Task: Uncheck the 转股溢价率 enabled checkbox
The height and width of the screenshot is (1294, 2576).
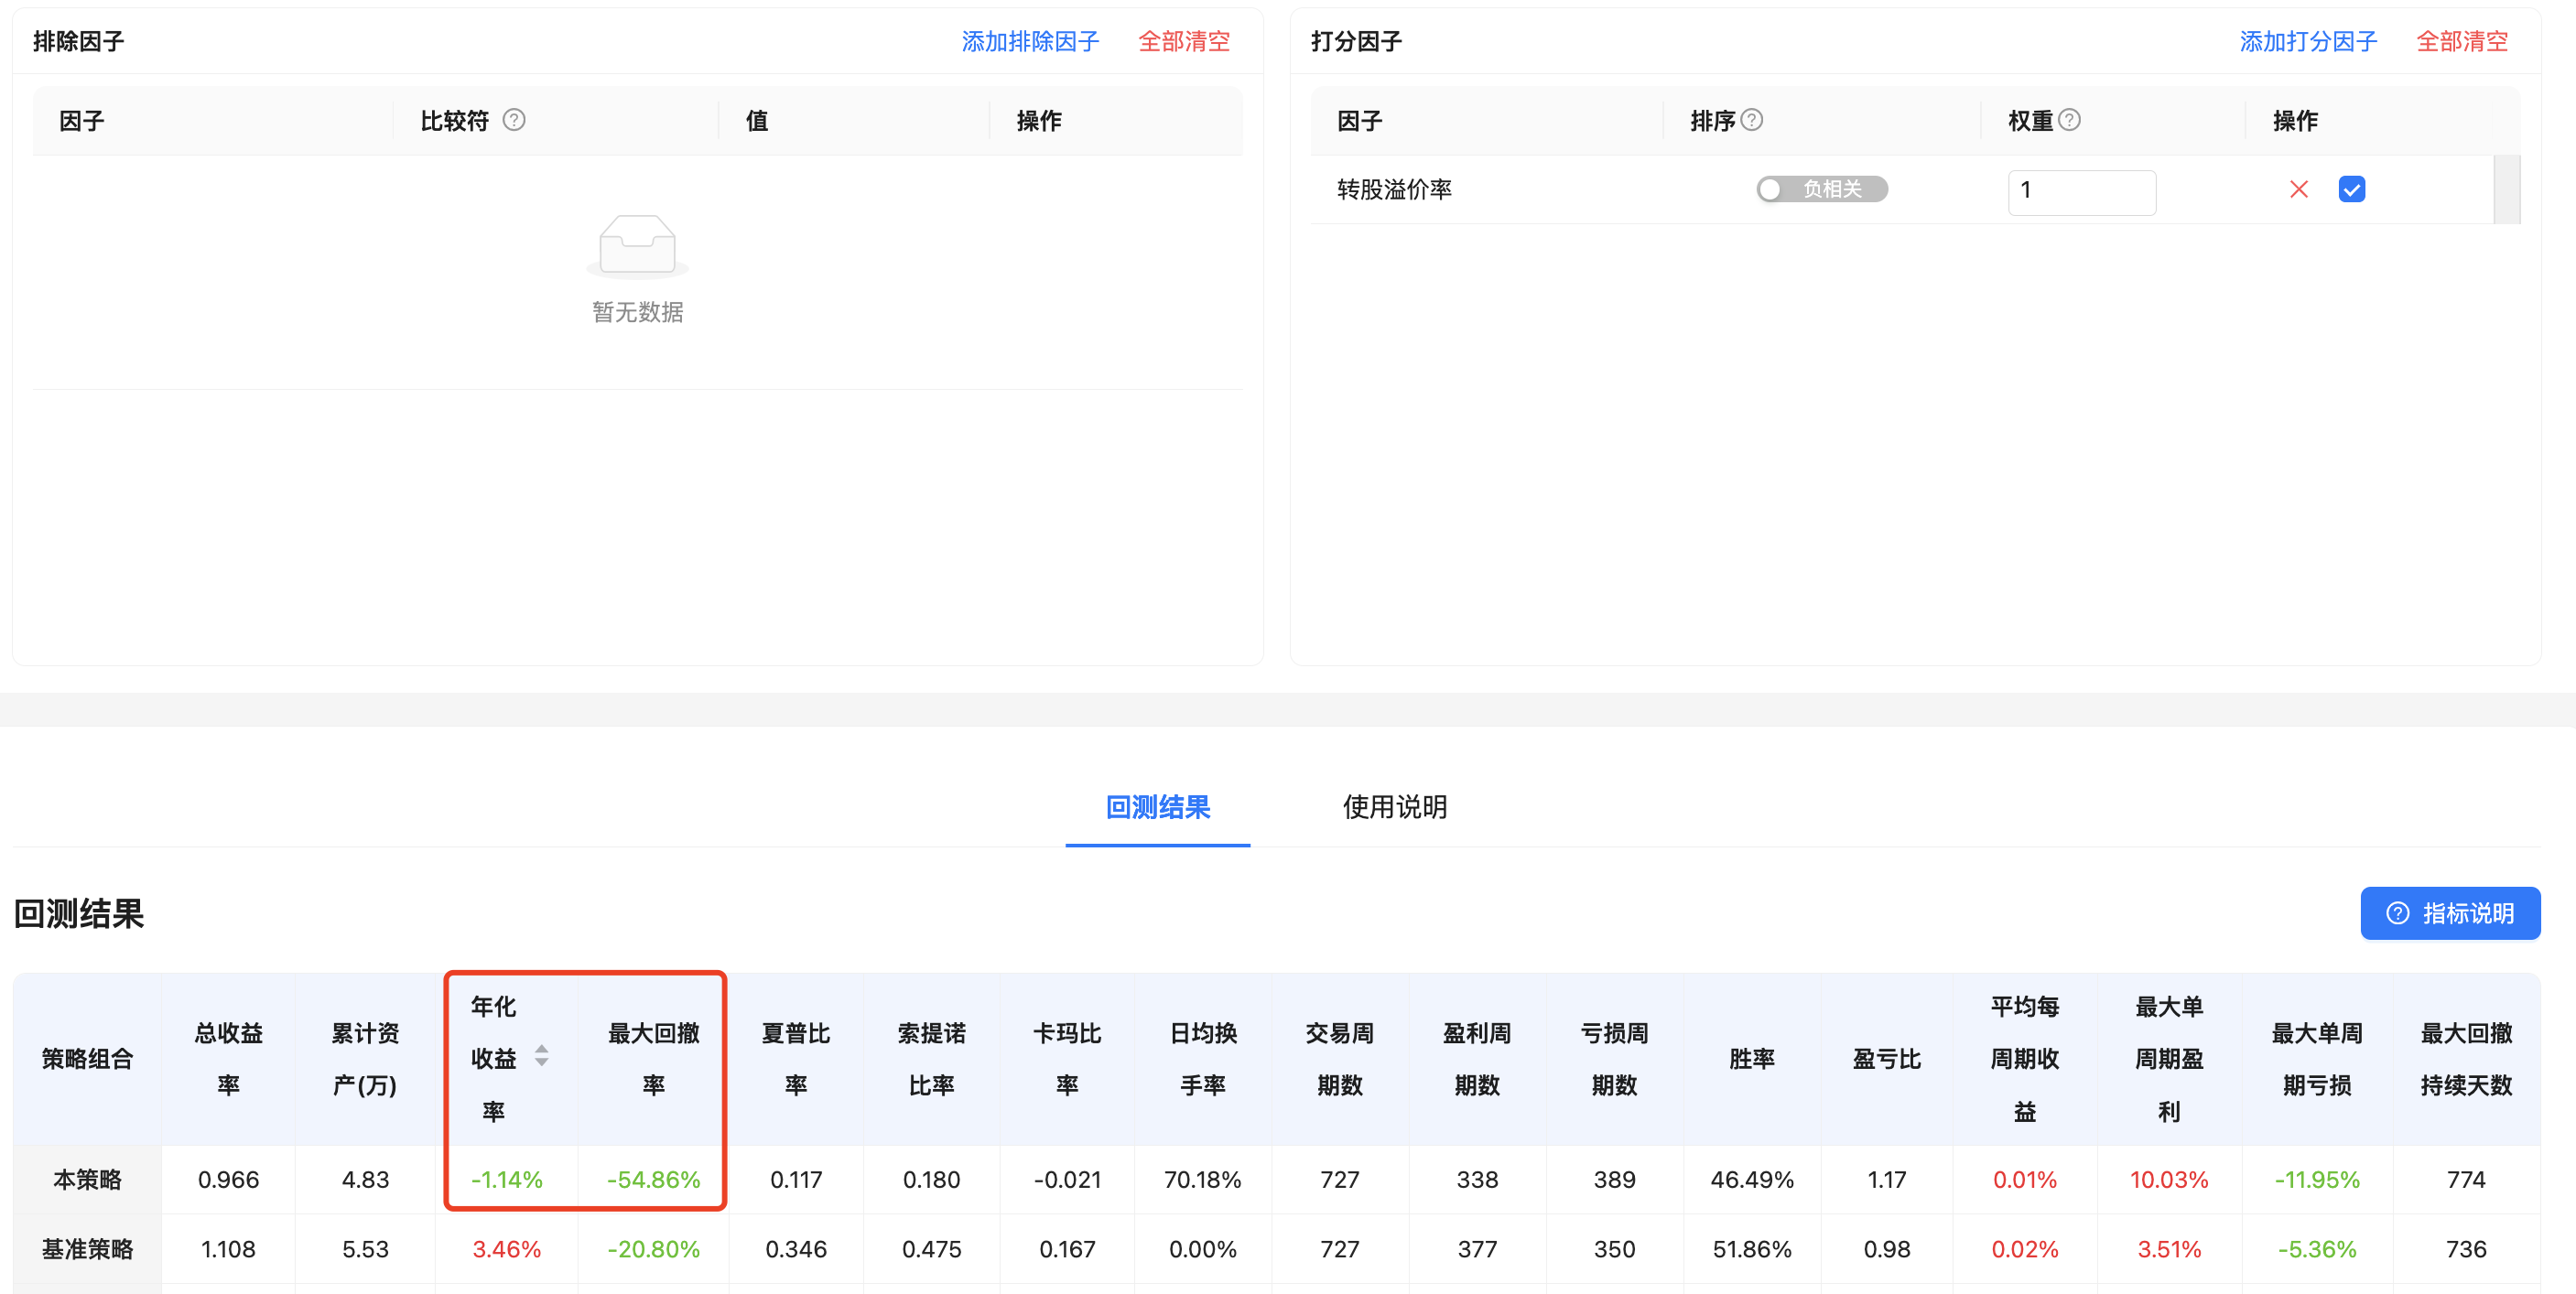Action: (2351, 190)
